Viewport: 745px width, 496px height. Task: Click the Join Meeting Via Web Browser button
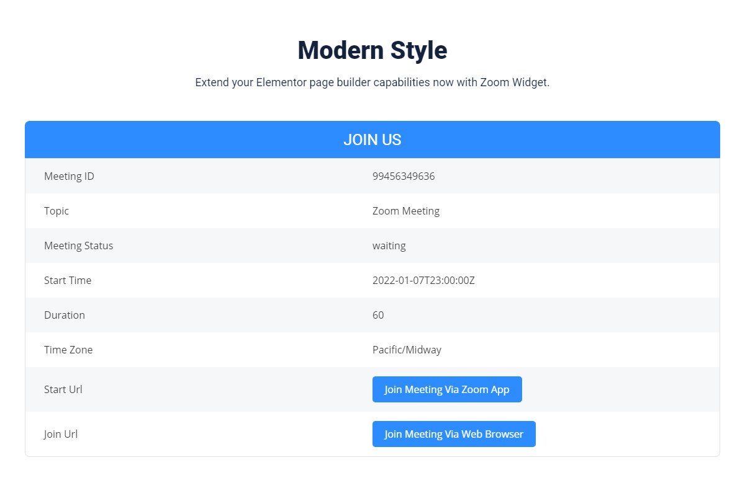454,434
